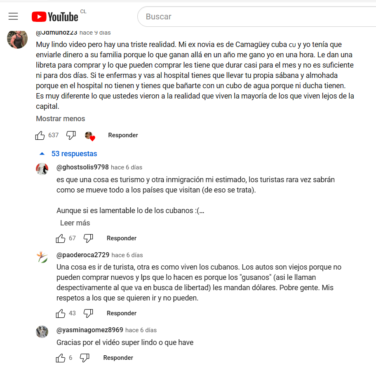
Task: Like the @yasminagomez8969 reply
Action: click(61, 358)
